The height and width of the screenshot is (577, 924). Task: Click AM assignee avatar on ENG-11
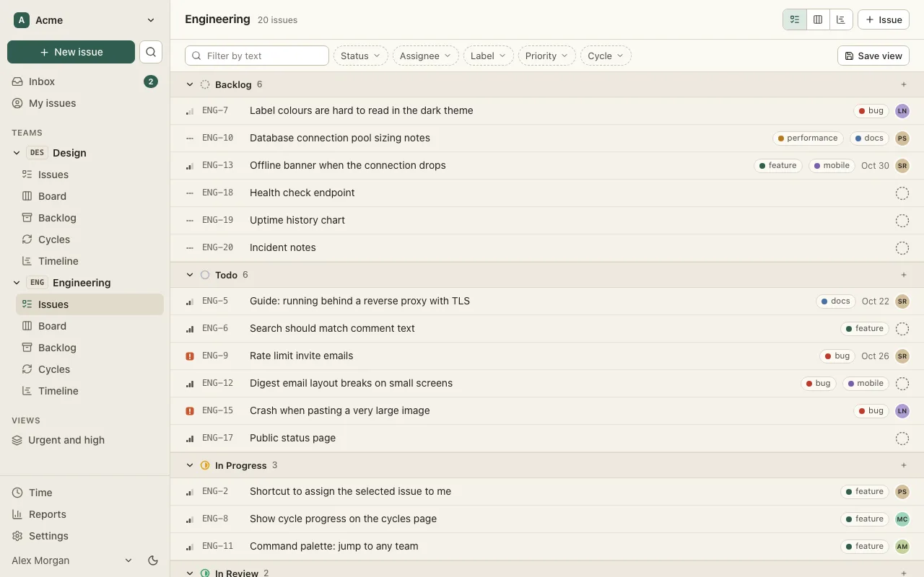click(902, 547)
